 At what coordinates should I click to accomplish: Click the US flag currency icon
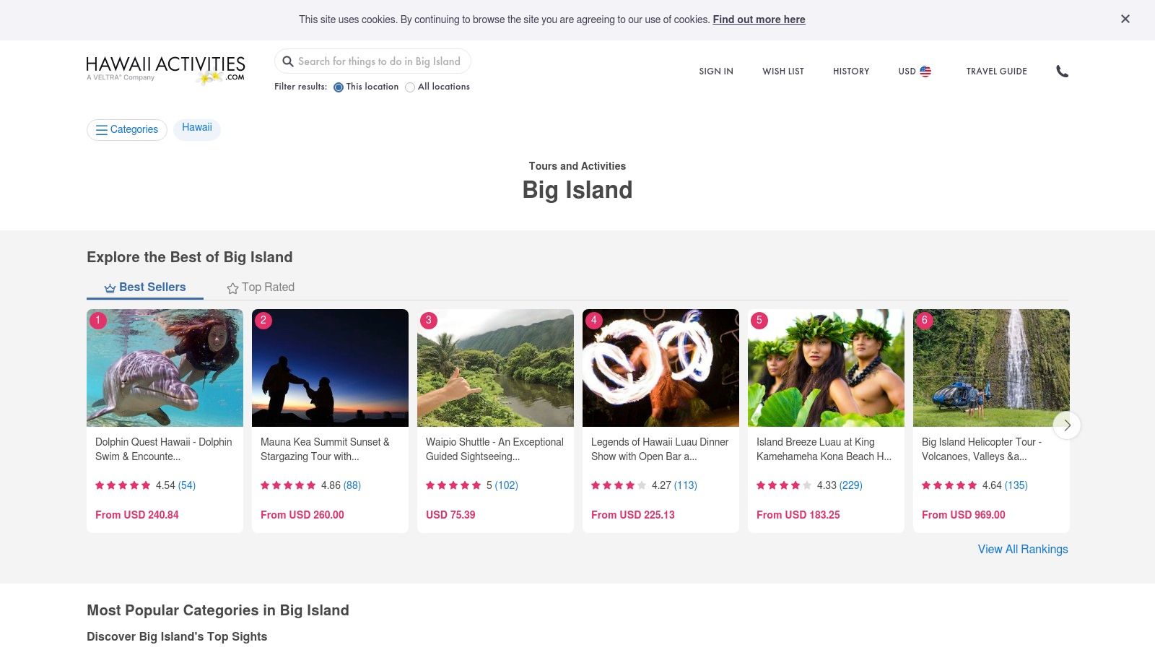click(x=925, y=71)
